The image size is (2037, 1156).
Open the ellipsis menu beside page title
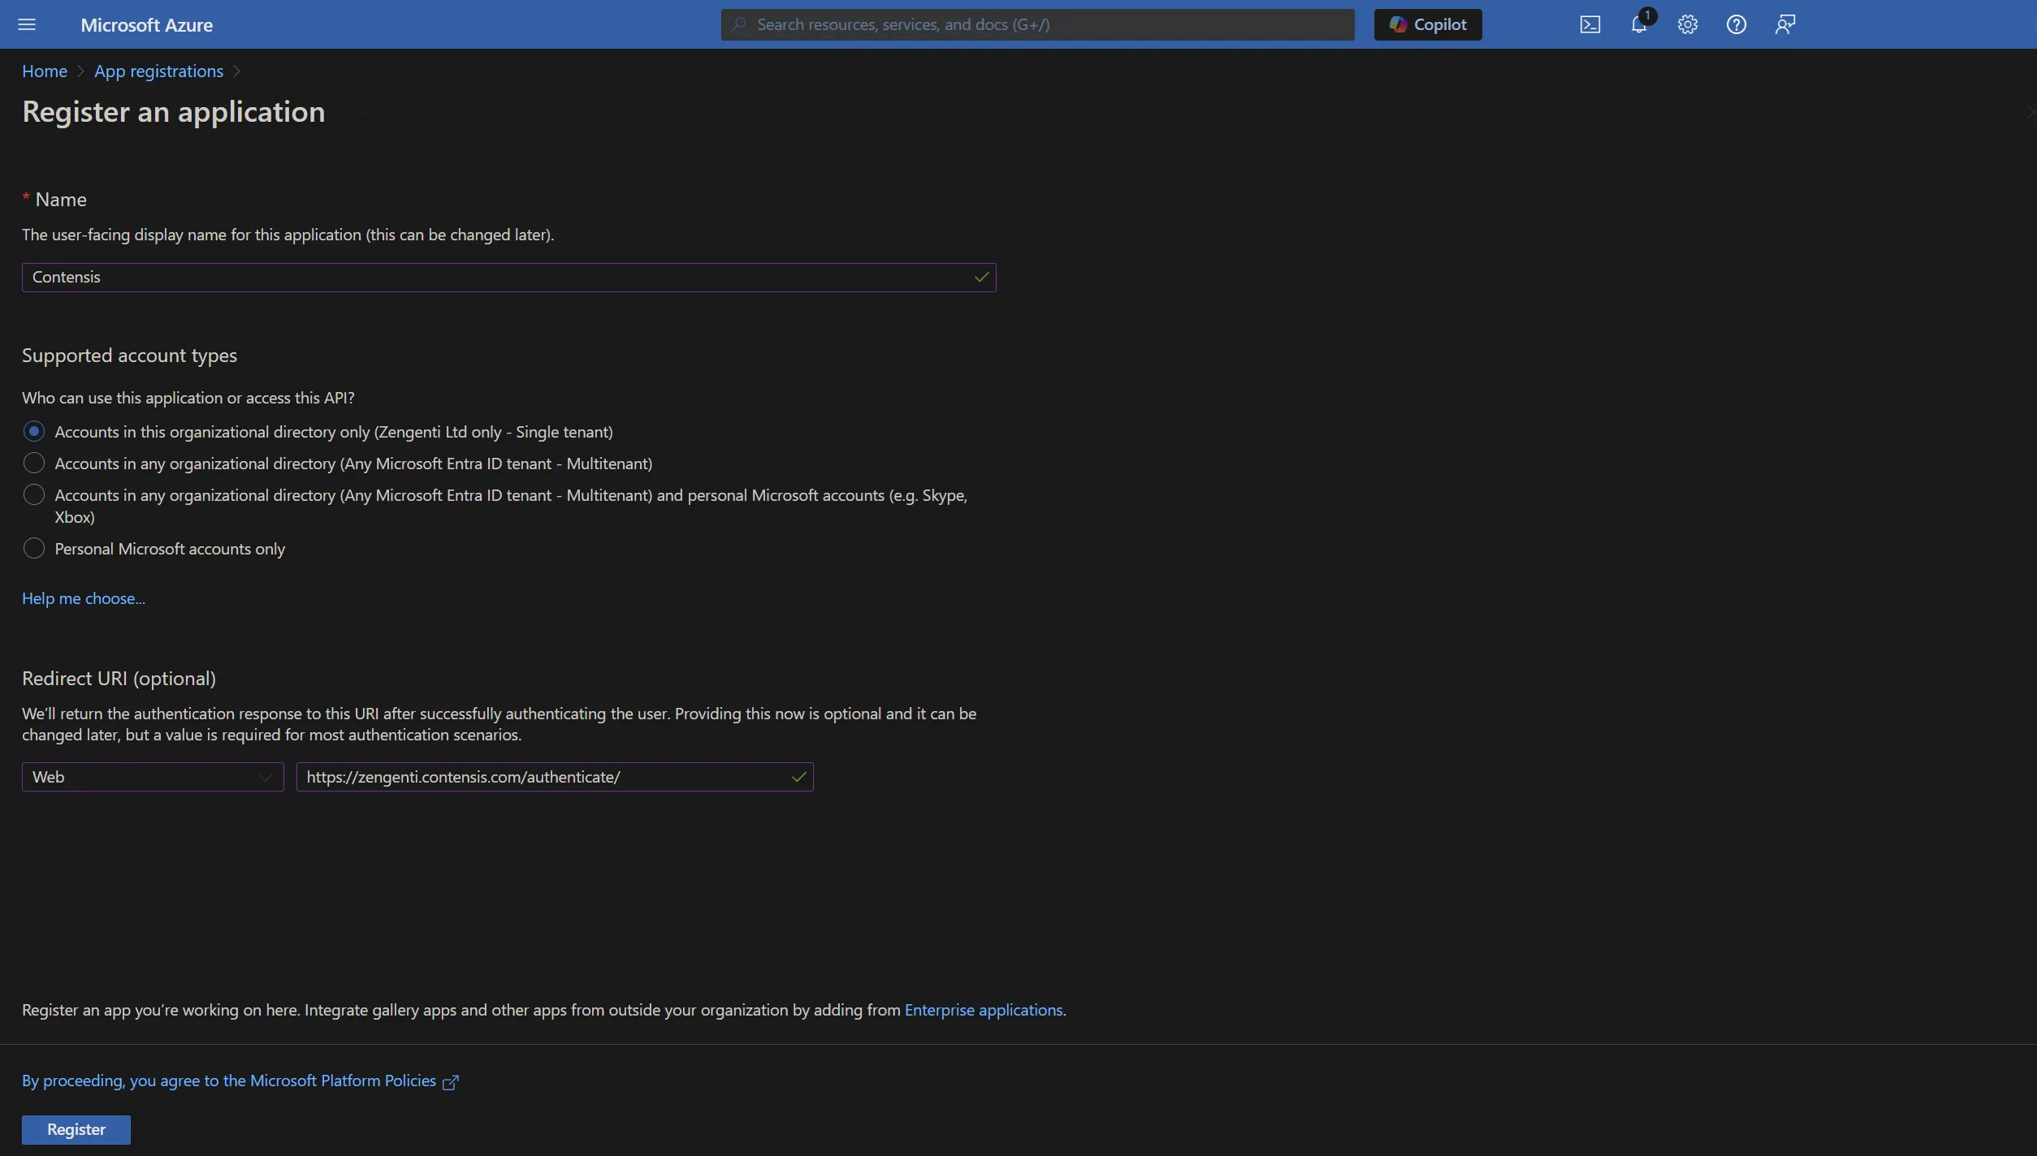[x=365, y=112]
